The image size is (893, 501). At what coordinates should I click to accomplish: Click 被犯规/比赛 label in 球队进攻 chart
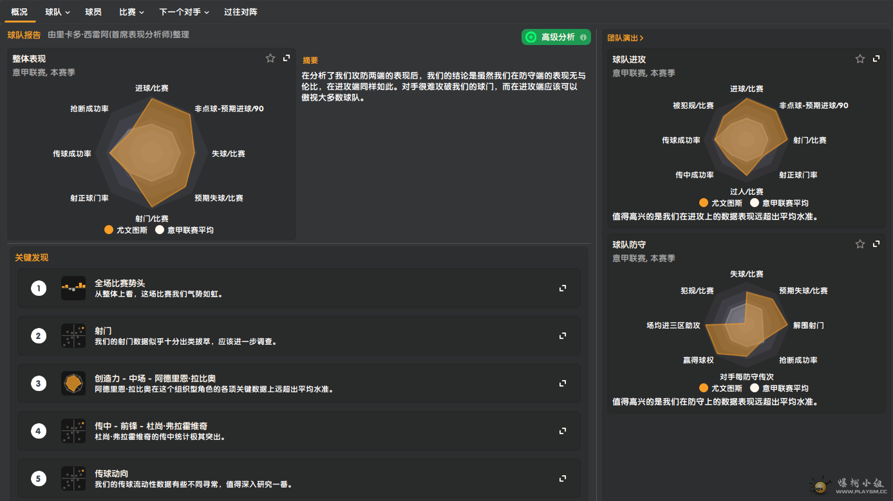pyautogui.click(x=693, y=105)
